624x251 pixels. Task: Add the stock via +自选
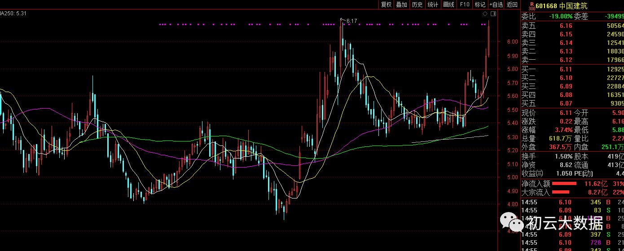[x=496, y=4]
